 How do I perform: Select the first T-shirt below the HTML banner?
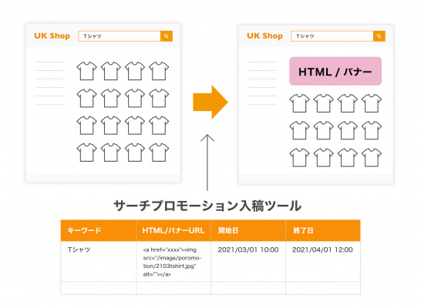click(x=299, y=103)
